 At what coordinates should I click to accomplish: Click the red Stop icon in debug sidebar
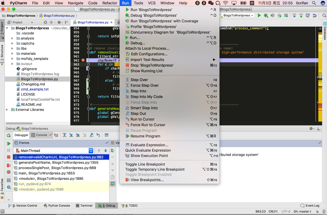[x=9, y=157]
